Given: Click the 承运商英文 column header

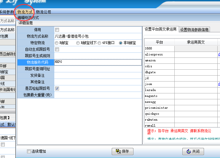Looking at the screenshot, I should (x=196, y=42).
